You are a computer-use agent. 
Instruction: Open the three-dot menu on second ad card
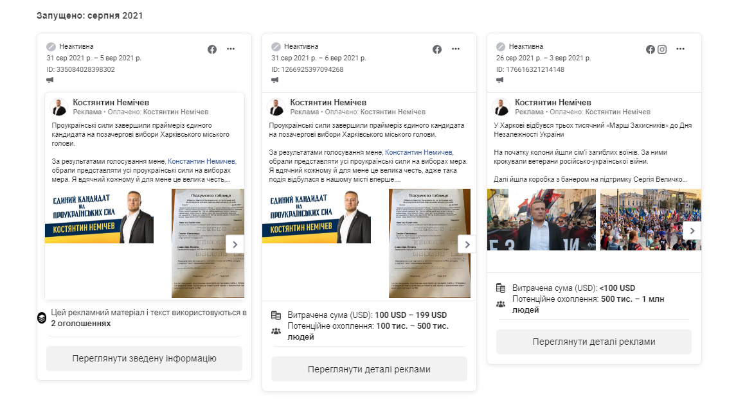[x=455, y=49]
